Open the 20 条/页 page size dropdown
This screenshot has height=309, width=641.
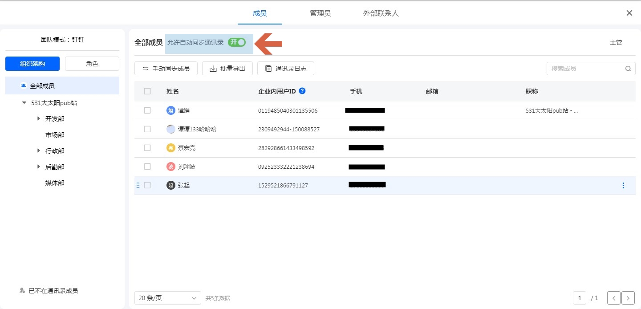click(168, 298)
